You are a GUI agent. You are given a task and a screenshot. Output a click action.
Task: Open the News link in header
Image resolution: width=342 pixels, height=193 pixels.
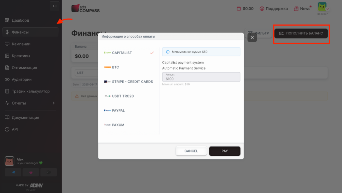(x=302, y=9)
